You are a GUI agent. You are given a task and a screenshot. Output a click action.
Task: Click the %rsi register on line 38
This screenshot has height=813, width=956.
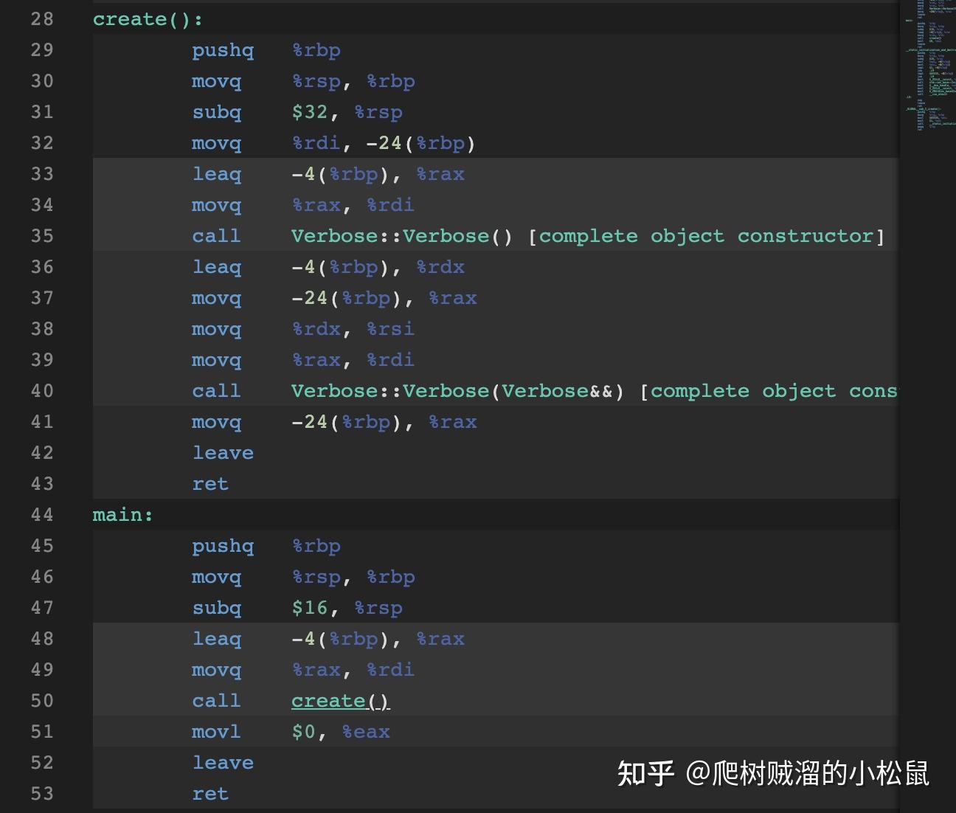pyautogui.click(x=390, y=329)
